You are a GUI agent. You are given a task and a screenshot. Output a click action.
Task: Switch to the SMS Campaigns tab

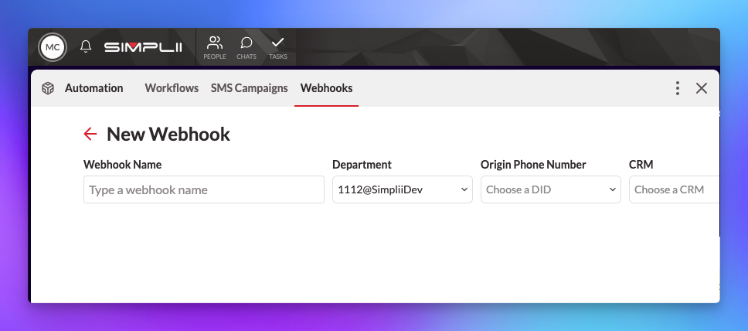pos(249,88)
